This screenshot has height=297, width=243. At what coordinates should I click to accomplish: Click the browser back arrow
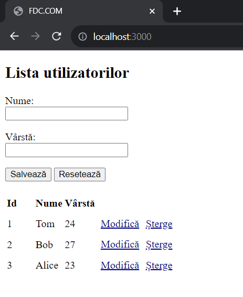point(14,36)
